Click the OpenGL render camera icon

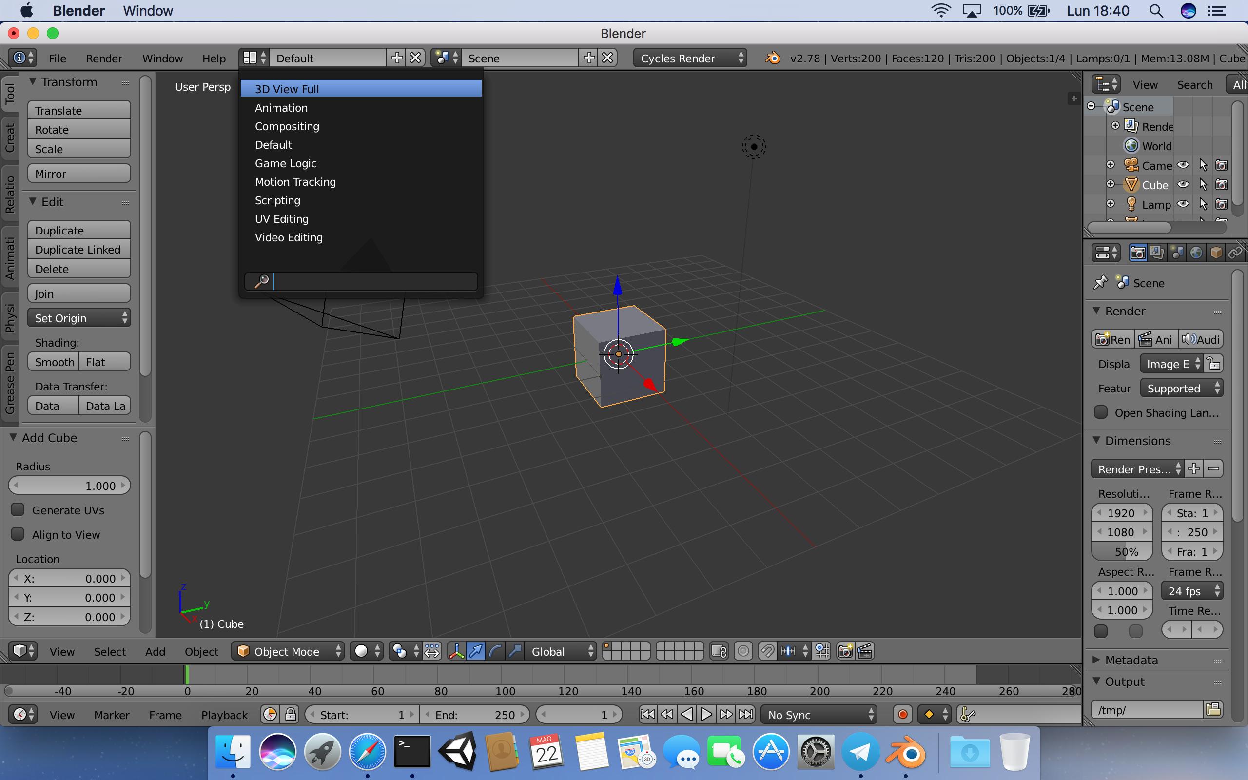pos(845,651)
